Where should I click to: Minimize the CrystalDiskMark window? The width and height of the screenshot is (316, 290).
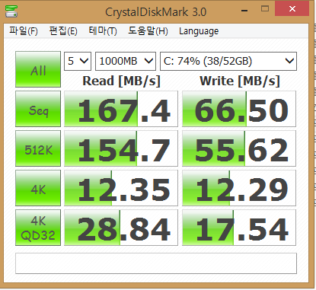coord(244,11)
